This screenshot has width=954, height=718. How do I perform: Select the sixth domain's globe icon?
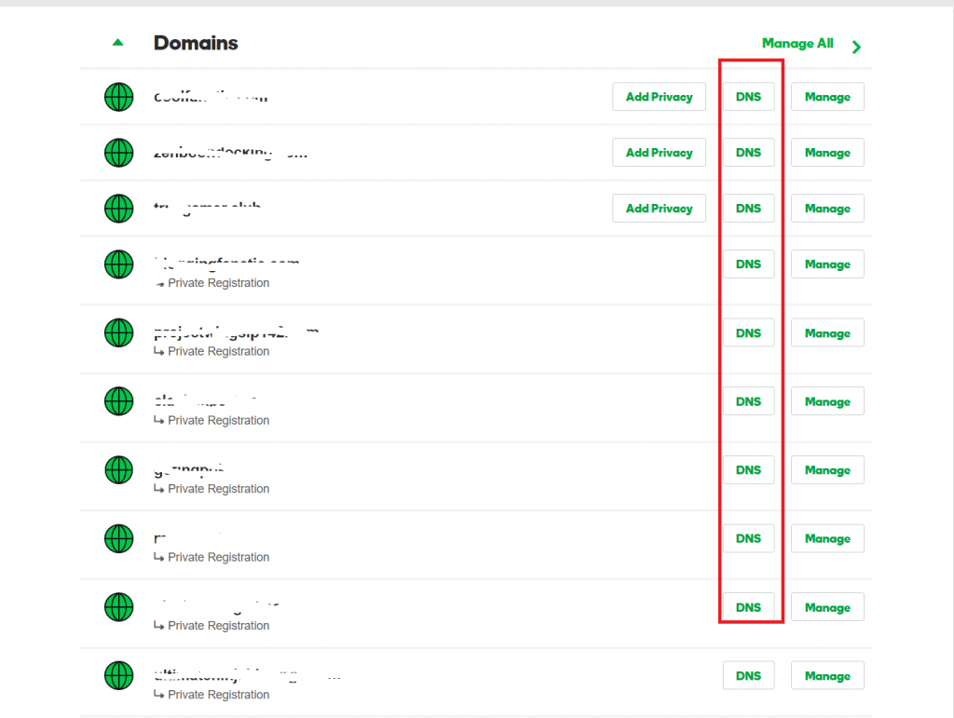pos(118,401)
